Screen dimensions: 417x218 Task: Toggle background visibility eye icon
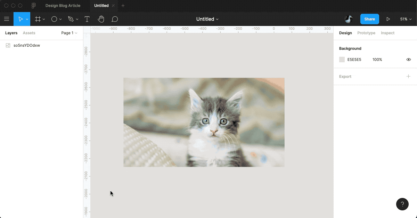coord(408,60)
